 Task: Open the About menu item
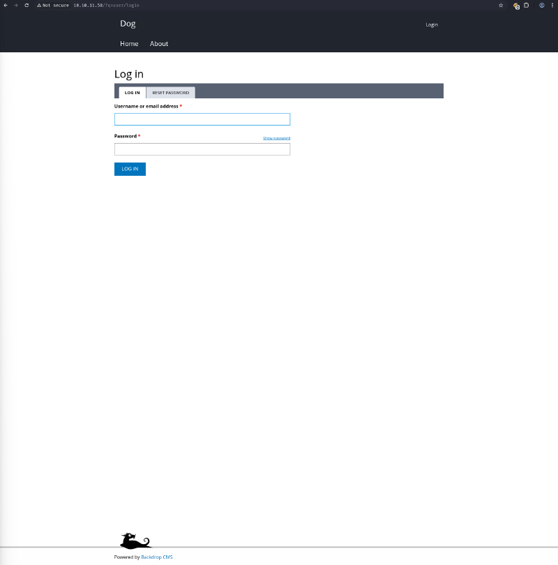(x=158, y=43)
